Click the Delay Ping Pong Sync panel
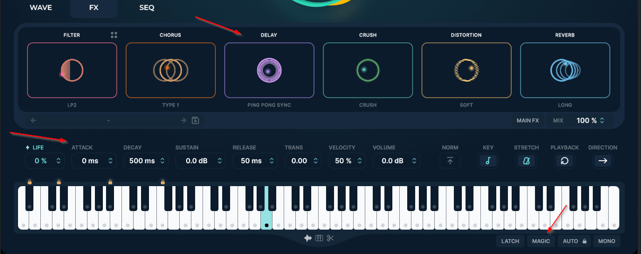 pyautogui.click(x=269, y=71)
